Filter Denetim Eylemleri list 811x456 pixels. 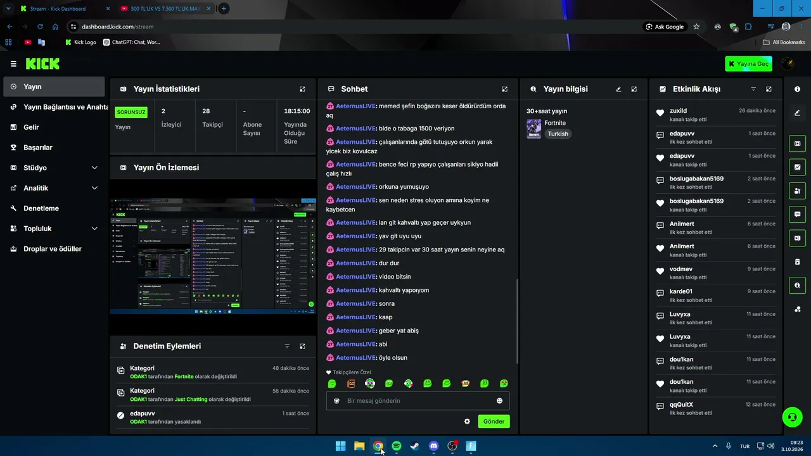(x=287, y=346)
